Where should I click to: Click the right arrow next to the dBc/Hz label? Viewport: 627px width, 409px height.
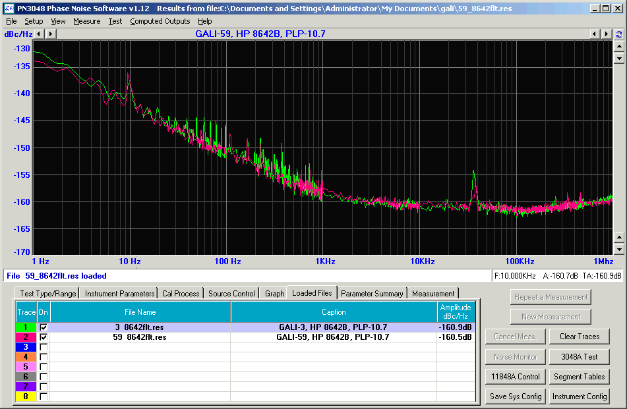tap(50, 34)
